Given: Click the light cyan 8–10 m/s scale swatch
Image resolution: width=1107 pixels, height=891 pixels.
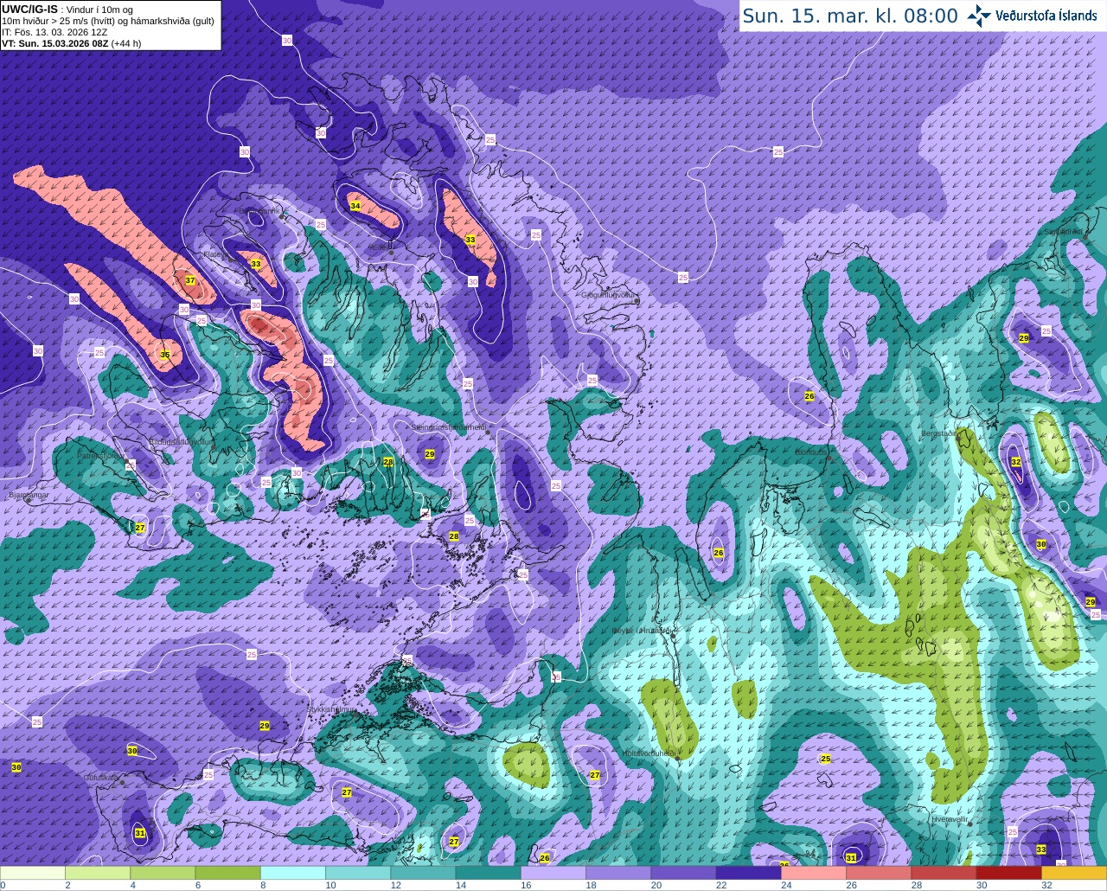Looking at the screenshot, I should coord(293,873).
